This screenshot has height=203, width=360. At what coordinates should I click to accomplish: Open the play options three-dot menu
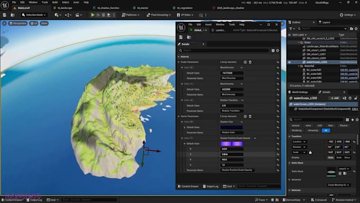[x=114, y=15]
